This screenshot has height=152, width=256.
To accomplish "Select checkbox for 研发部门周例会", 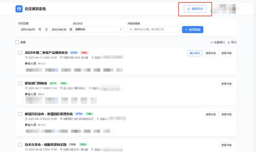I will tap(20, 83).
